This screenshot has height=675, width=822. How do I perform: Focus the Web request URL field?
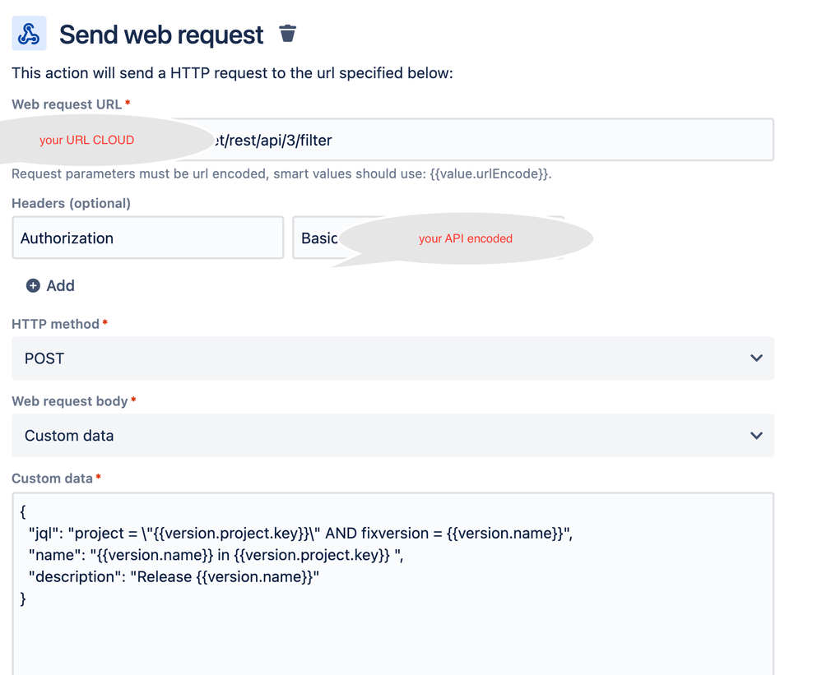tap(392, 140)
